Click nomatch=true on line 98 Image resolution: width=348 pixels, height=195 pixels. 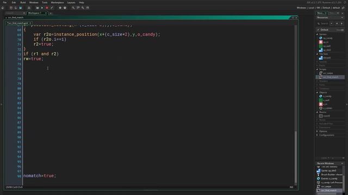pos(40,175)
